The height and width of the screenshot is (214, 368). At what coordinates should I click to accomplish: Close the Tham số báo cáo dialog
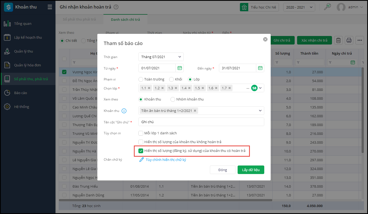click(x=265, y=39)
